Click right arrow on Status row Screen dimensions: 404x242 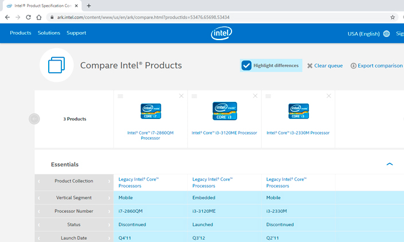(109, 224)
